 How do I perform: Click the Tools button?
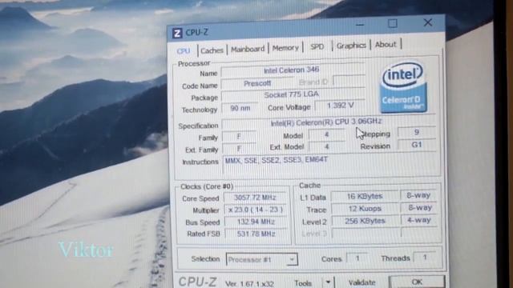[303, 283]
